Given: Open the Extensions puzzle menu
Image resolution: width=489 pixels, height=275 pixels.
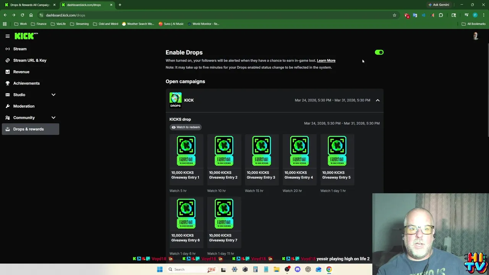Looking at the screenshot, I should pos(441,15).
